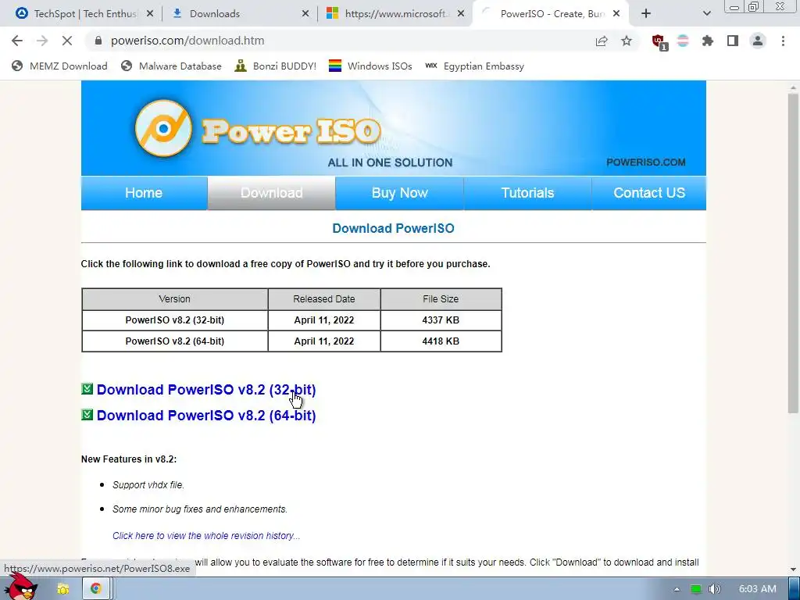Click the PowerISO v8.2 (32-bit) table cell
Viewport: 800px width, 600px height.
[175, 320]
